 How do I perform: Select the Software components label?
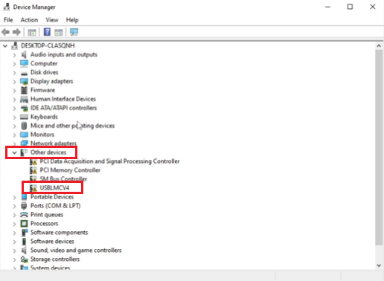click(x=59, y=233)
